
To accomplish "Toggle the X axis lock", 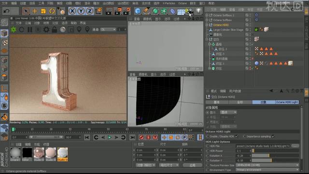I will [72, 11].
